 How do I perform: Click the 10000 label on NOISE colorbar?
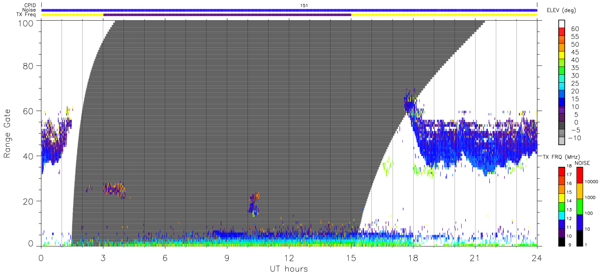pyautogui.click(x=591, y=182)
